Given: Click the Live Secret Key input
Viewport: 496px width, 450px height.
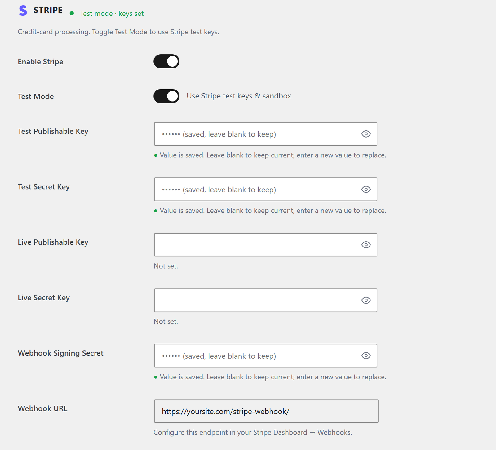Looking at the screenshot, I should [x=266, y=300].
